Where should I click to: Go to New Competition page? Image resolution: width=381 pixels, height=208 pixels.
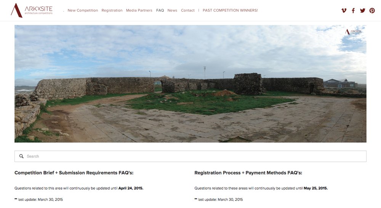pyautogui.click(x=83, y=10)
